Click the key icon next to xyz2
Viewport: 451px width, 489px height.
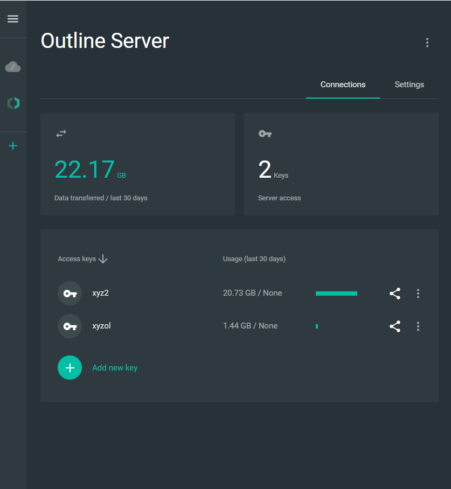click(70, 293)
